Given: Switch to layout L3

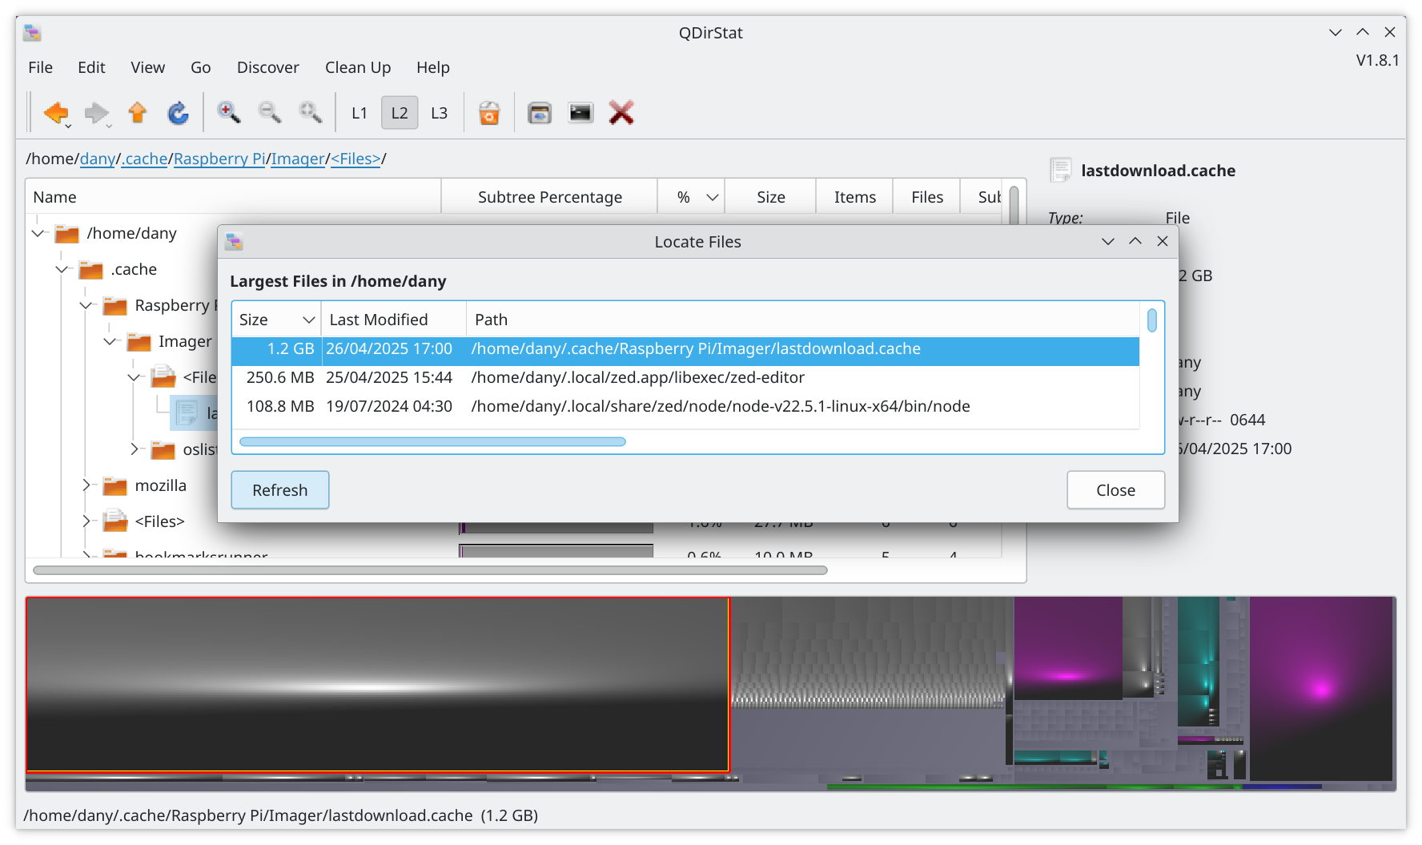Looking at the screenshot, I should pos(439,113).
